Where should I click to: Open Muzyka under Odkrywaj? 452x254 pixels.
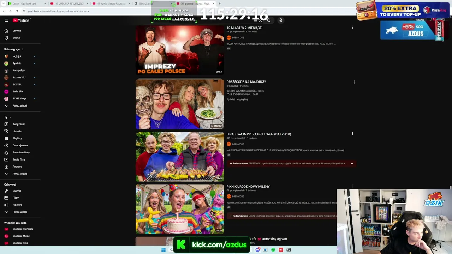(x=17, y=191)
